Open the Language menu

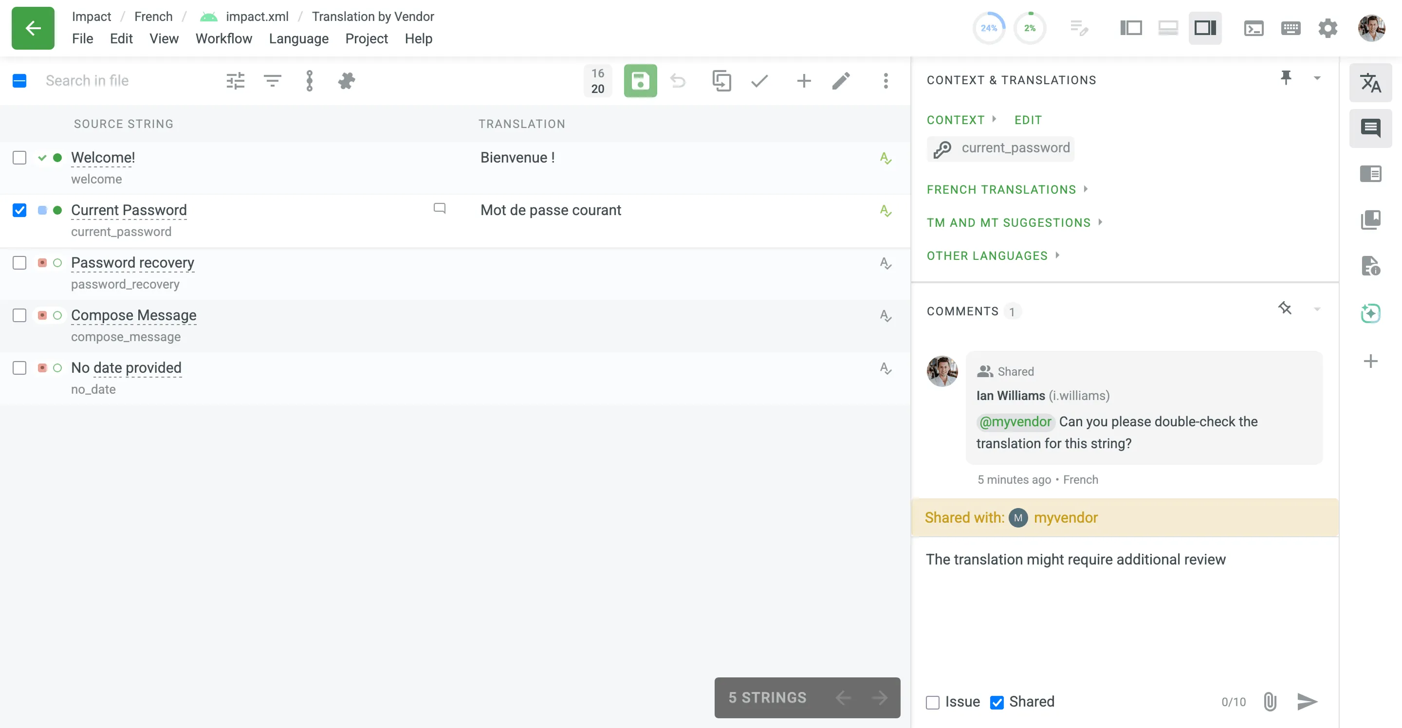298,38
